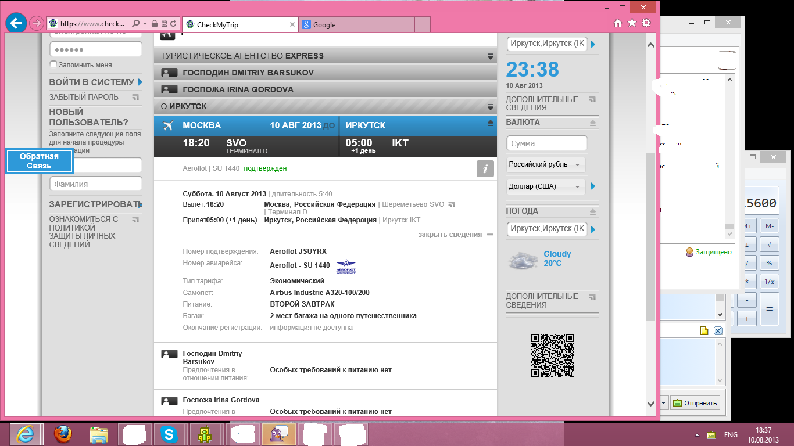Click the Фамилия input field
794x446 pixels.
point(96,184)
